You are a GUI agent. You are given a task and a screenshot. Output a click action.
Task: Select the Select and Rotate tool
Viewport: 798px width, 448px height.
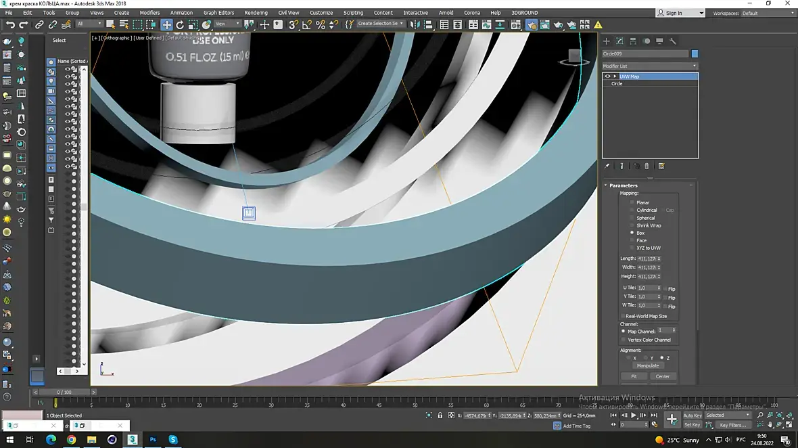[x=180, y=24]
